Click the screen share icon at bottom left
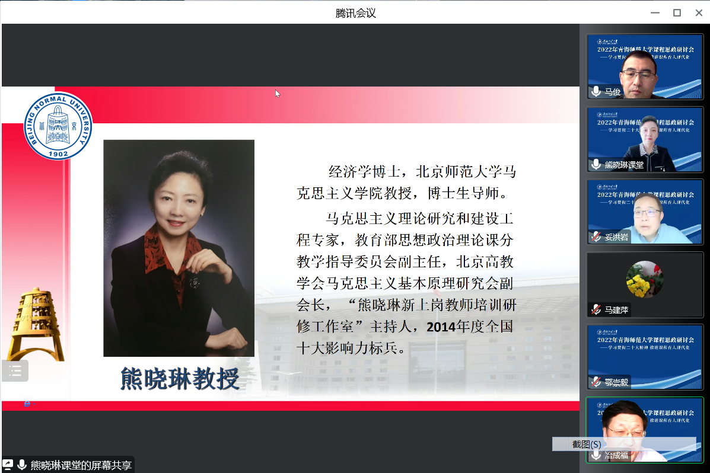710x473 pixels. point(8,465)
